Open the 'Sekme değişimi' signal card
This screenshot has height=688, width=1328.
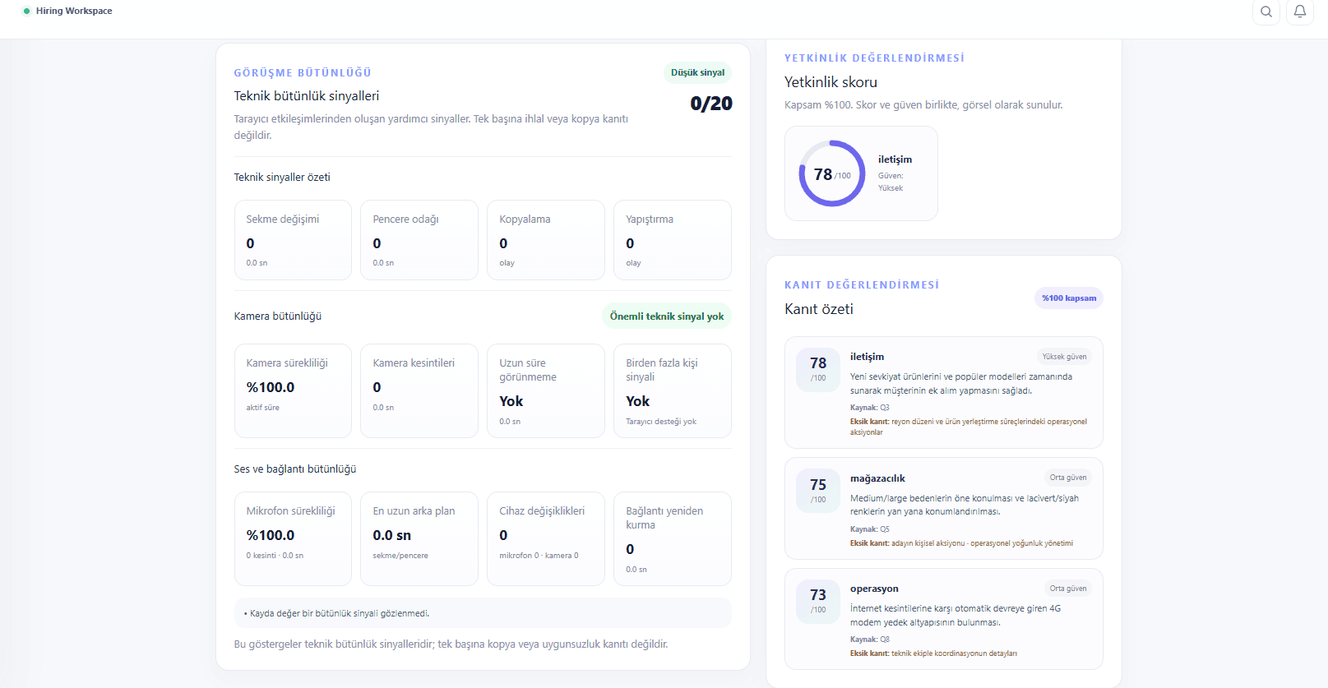293,240
